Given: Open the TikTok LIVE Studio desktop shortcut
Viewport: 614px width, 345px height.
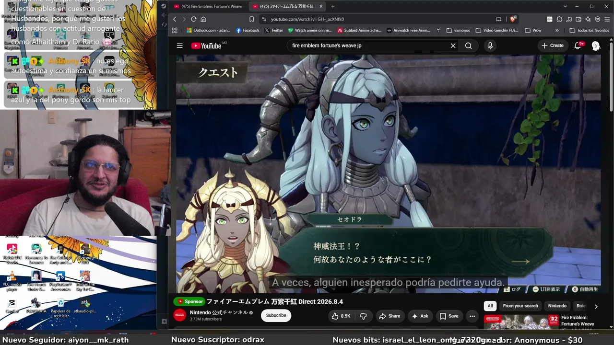Looking at the screenshot, I should 12,254.
